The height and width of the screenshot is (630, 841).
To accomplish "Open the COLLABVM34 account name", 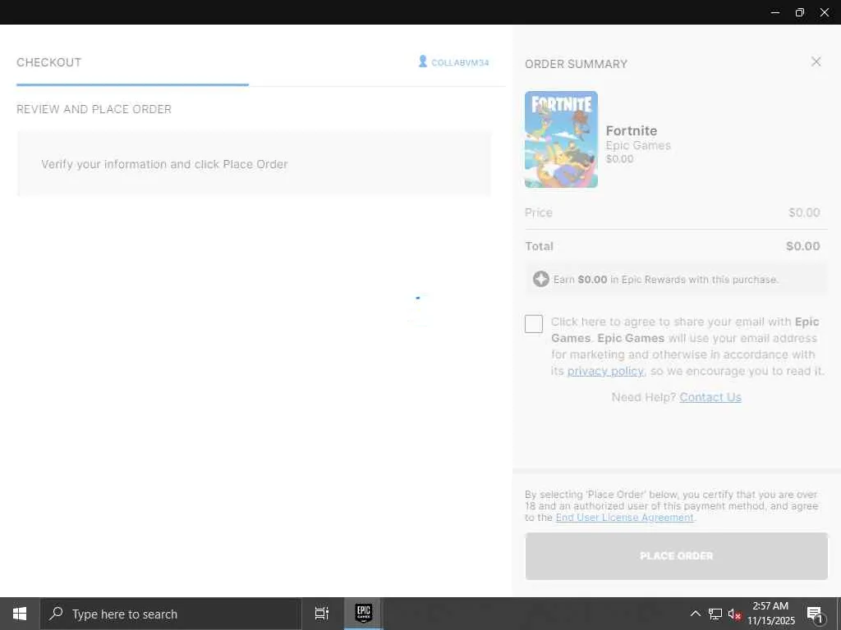I will (460, 62).
